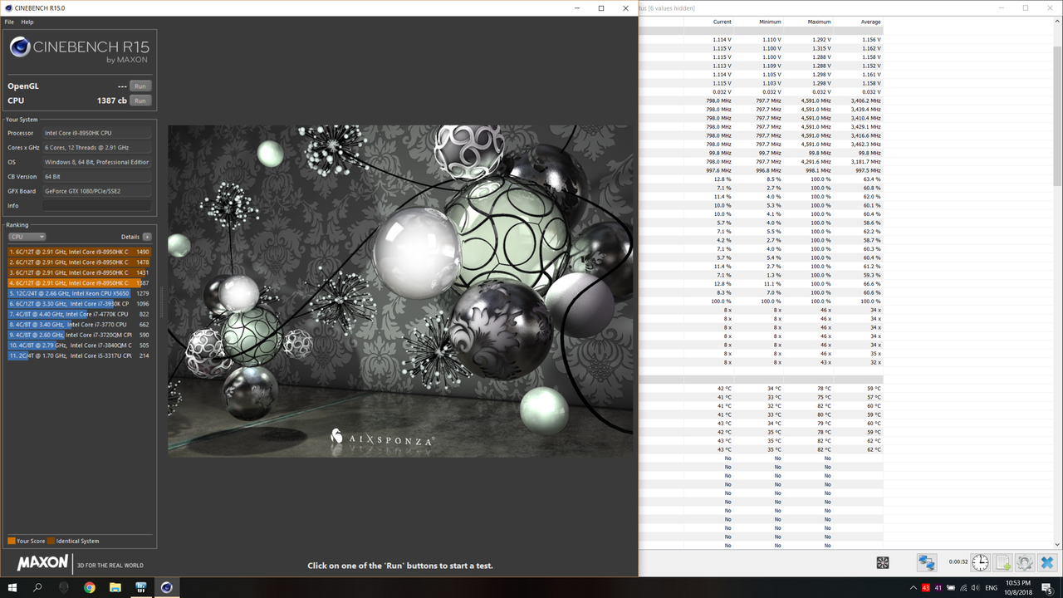Click HWiNFO average 66.6 %

click(872, 284)
